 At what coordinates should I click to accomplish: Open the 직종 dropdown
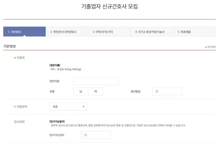pos(68,107)
